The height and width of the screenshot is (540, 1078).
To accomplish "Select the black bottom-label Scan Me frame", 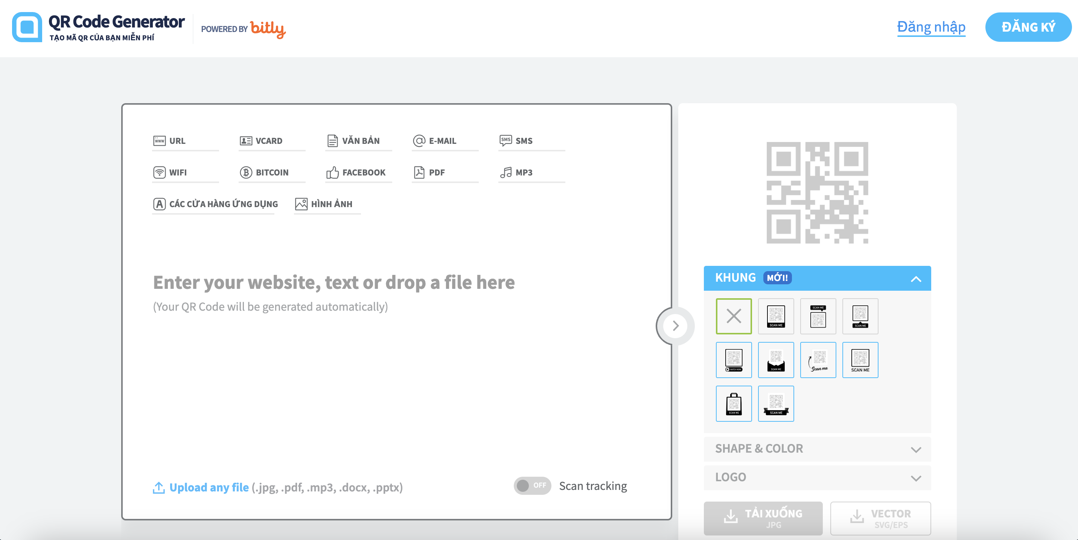I will click(776, 316).
